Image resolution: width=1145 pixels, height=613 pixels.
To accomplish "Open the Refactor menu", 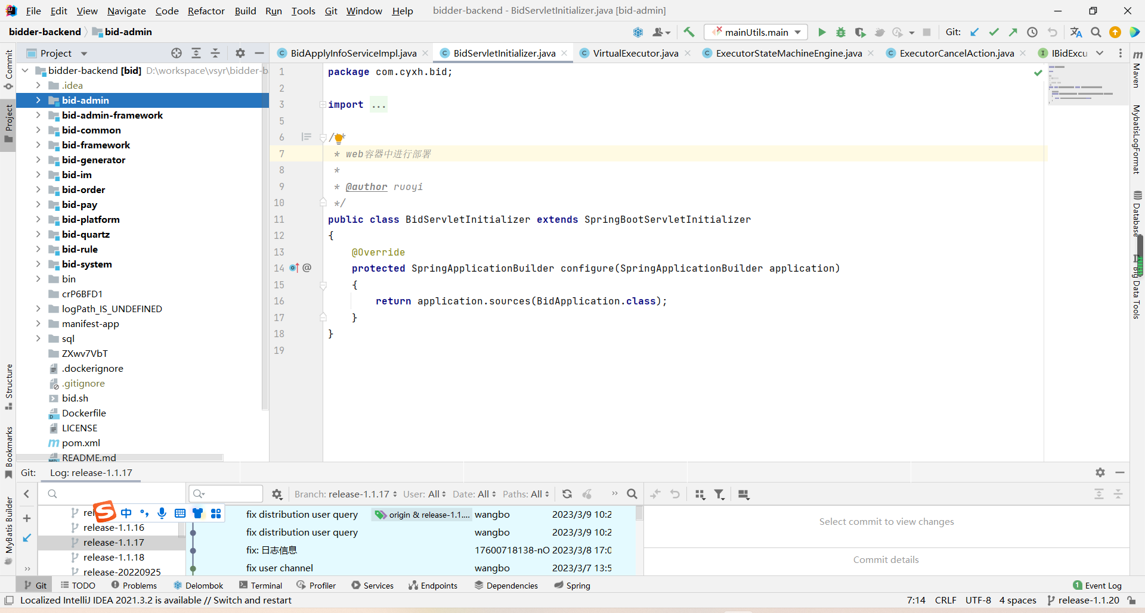I will (x=206, y=11).
